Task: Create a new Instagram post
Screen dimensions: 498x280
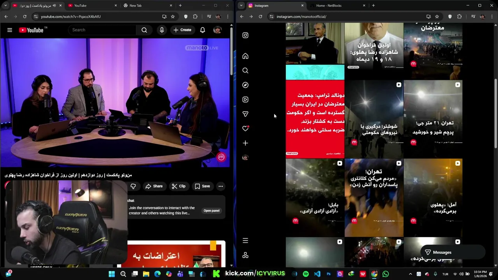Action: click(245, 143)
